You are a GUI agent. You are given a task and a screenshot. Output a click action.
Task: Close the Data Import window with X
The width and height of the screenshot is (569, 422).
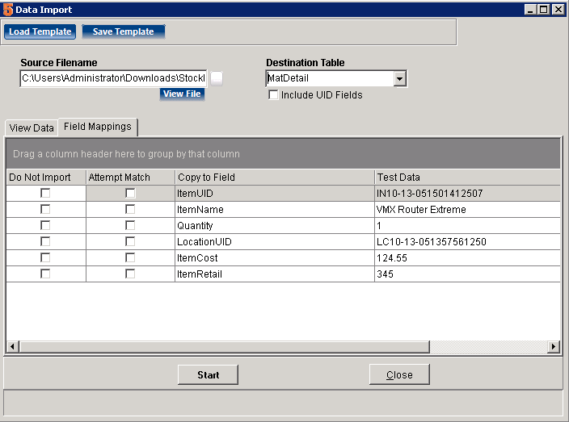(558, 10)
